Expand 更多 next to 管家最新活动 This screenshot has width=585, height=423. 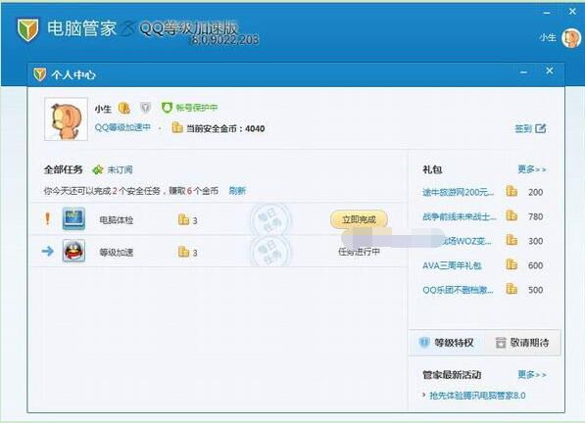pyautogui.click(x=532, y=375)
